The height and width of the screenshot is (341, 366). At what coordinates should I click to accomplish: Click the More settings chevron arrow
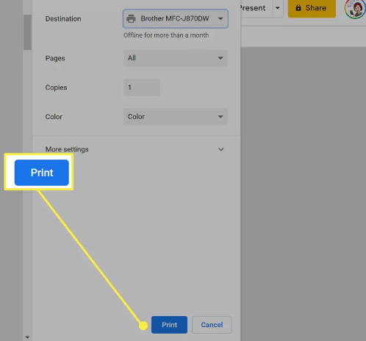click(221, 149)
